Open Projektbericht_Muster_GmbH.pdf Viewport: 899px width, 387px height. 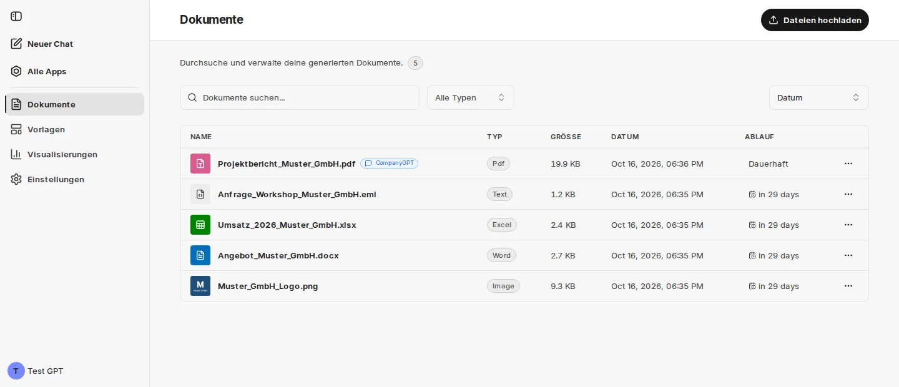[x=287, y=164]
